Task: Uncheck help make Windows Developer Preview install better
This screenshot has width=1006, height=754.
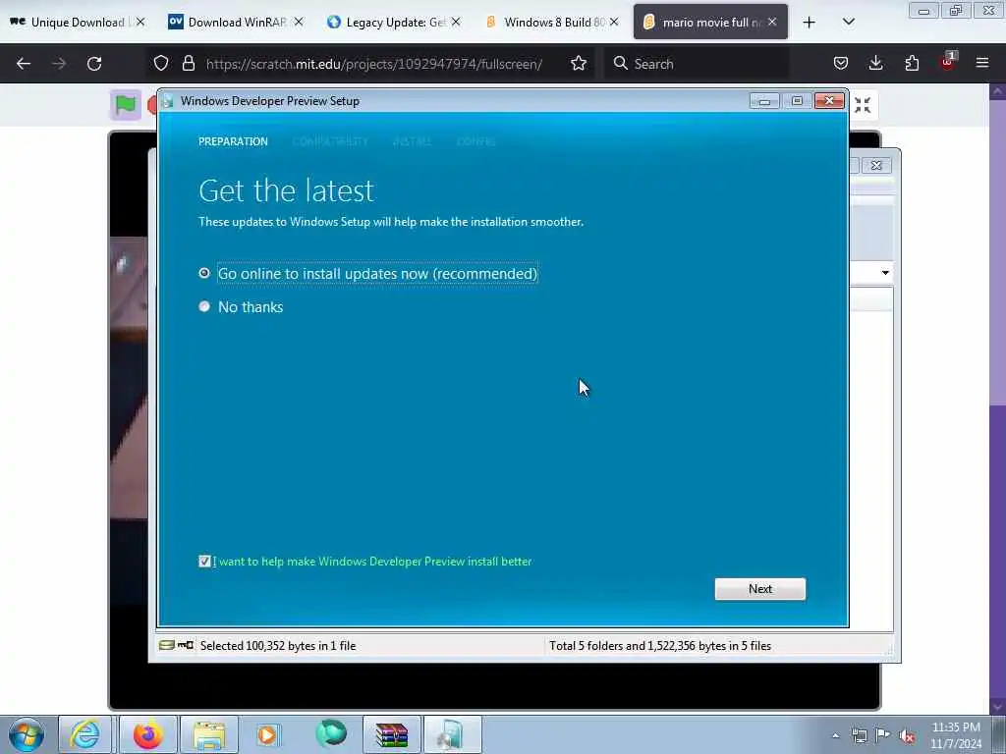Action: (x=204, y=561)
